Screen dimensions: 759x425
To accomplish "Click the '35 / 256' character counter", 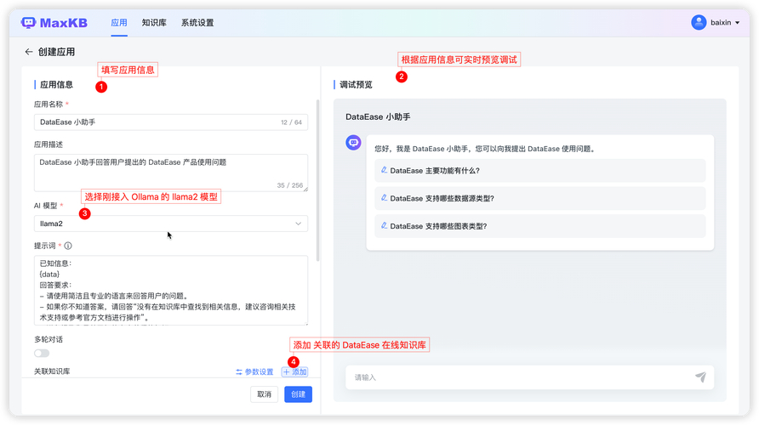I will [290, 185].
